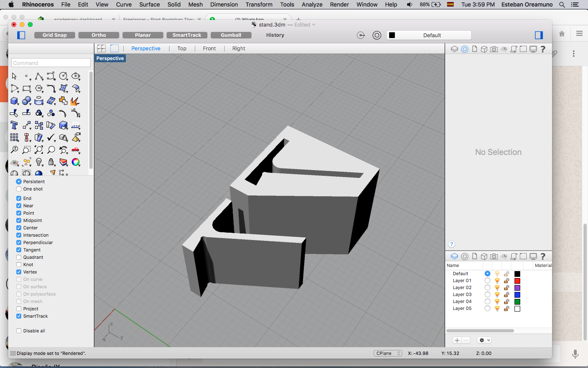Image resolution: width=588 pixels, height=368 pixels.
Task: Uncheck the Midpoint object snap
Action: coord(19,220)
